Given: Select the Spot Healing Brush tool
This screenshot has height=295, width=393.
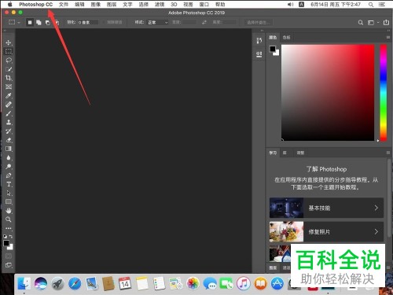Looking at the screenshot, I should (x=9, y=105).
